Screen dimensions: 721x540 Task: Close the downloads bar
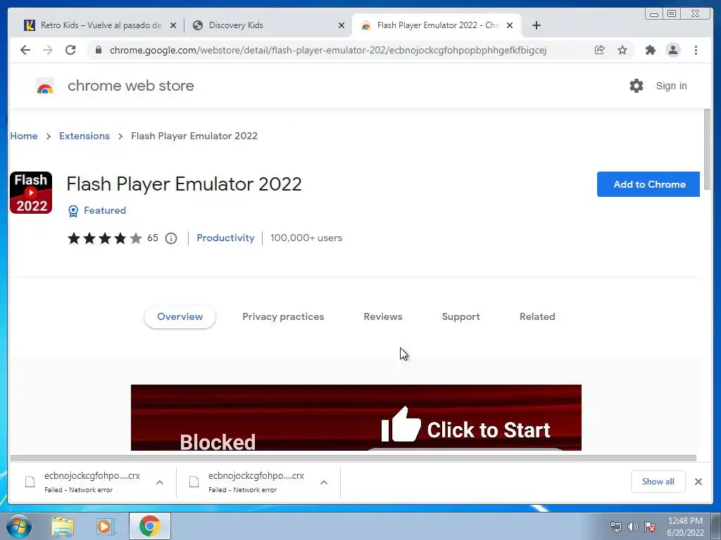coord(698,482)
